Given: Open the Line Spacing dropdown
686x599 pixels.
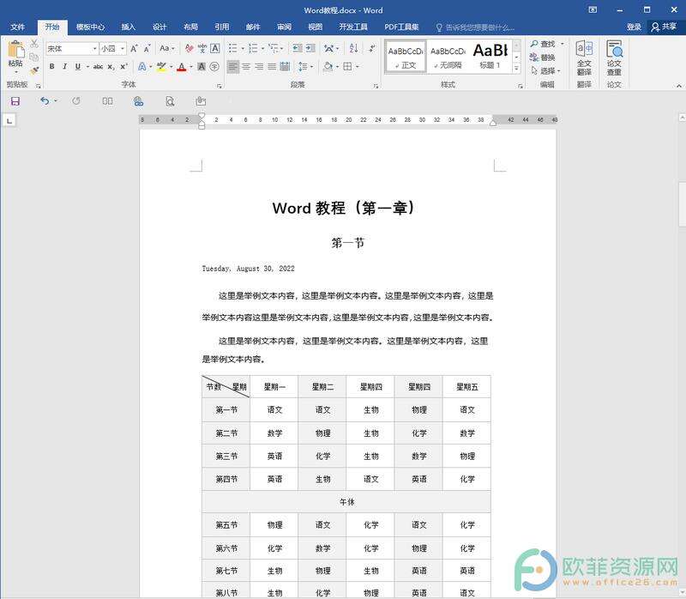Looking at the screenshot, I should click(x=305, y=67).
